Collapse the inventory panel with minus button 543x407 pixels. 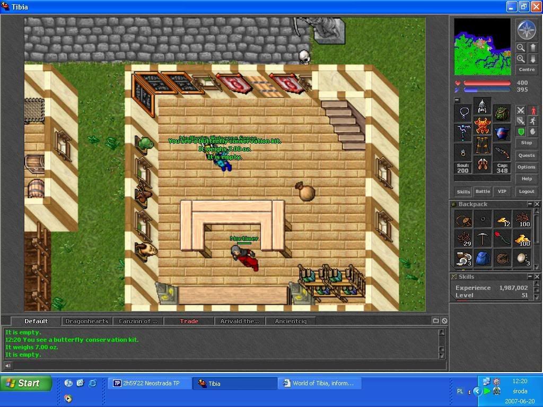pos(457,100)
